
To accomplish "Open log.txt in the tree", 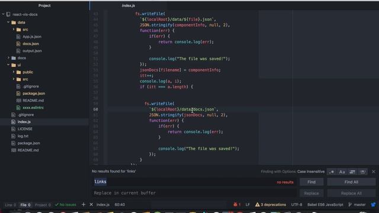I will point(23,136).
